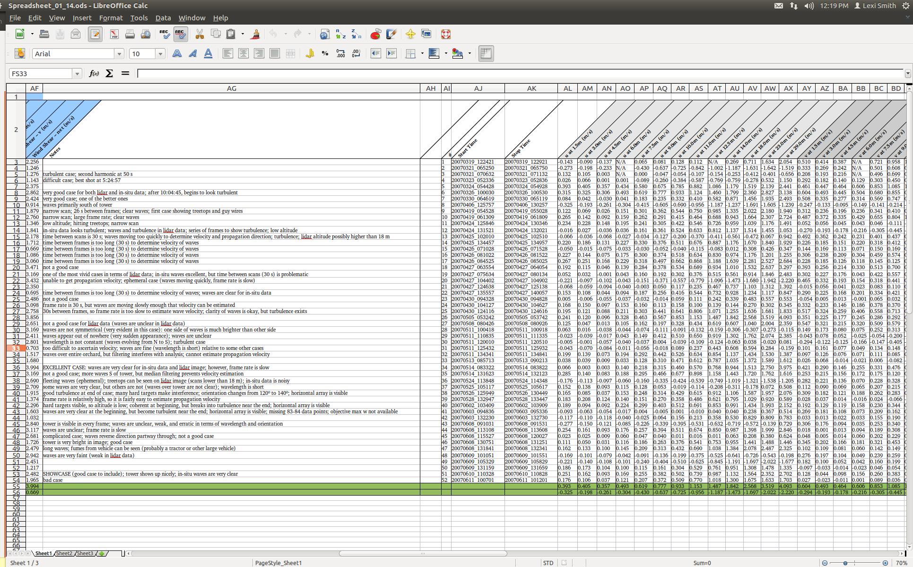This screenshot has width=913, height=567.
Task: Expand the Arial font name dropdown
Action: pos(119,54)
